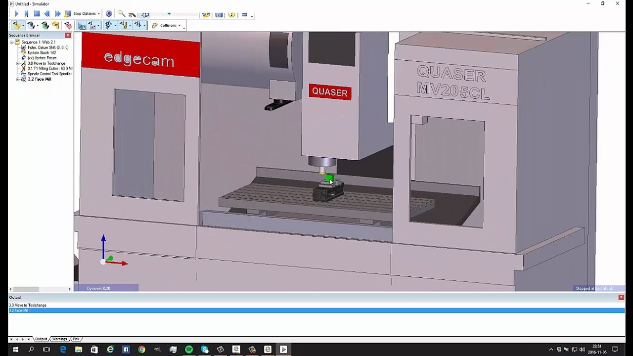Click the save stock icon
The width and height of the screenshot is (633, 356).
[x=219, y=15]
